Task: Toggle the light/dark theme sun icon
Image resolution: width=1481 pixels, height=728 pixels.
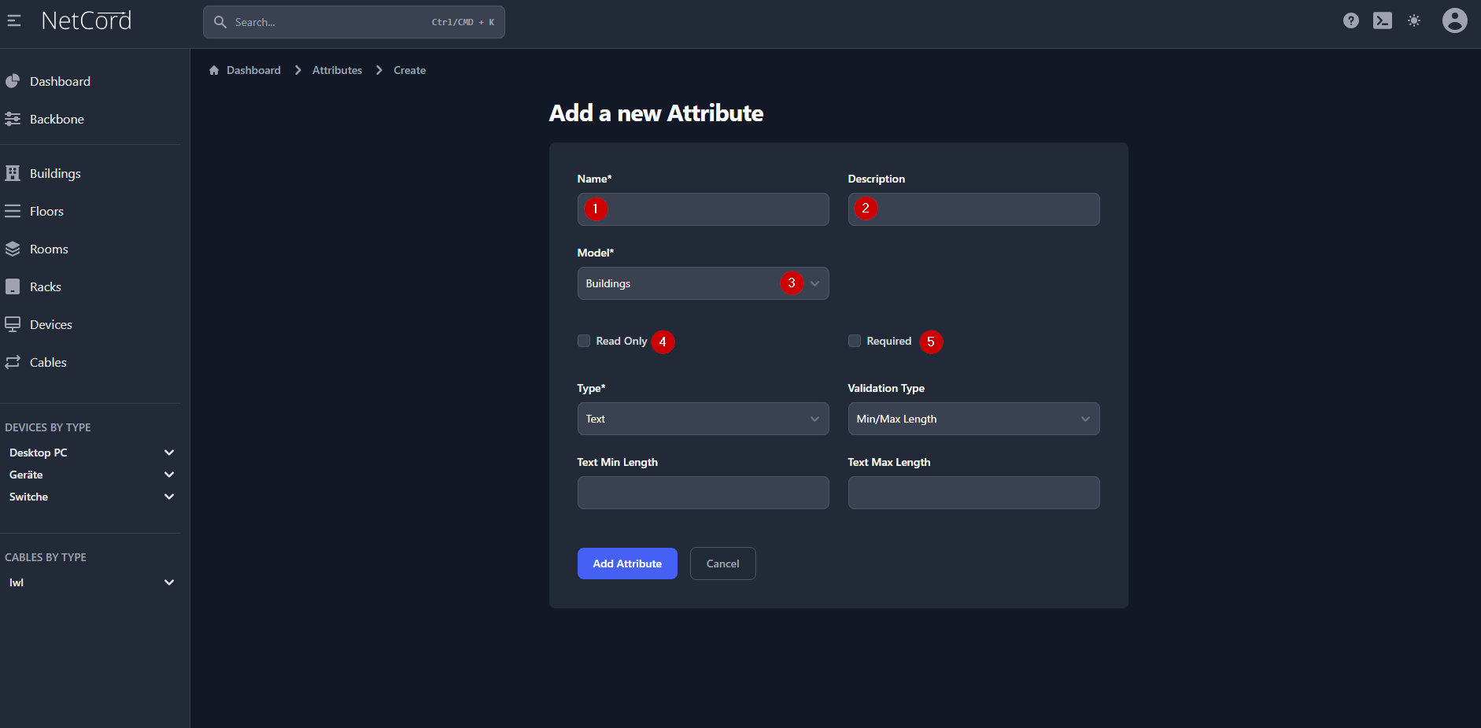Action: 1414,21
